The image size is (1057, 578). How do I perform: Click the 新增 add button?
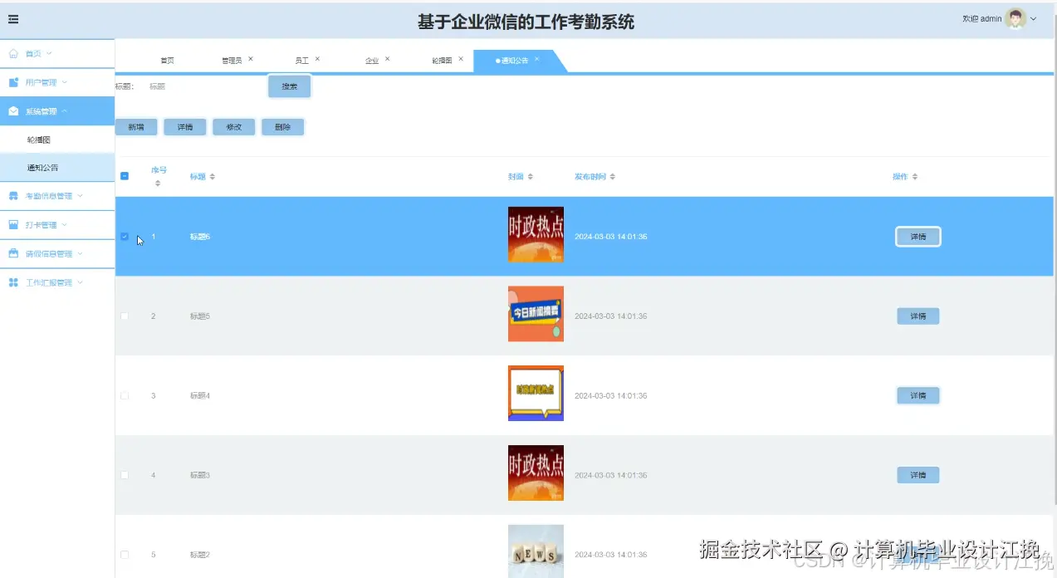point(136,127)
